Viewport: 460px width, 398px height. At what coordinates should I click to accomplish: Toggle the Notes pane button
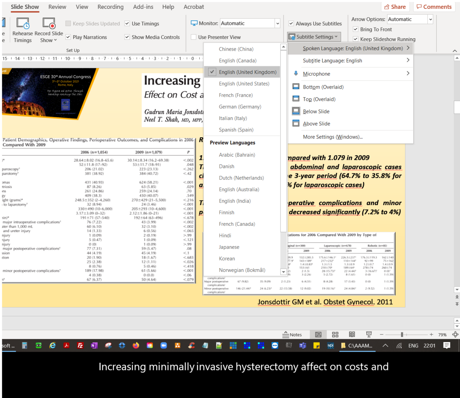point(292,334)
